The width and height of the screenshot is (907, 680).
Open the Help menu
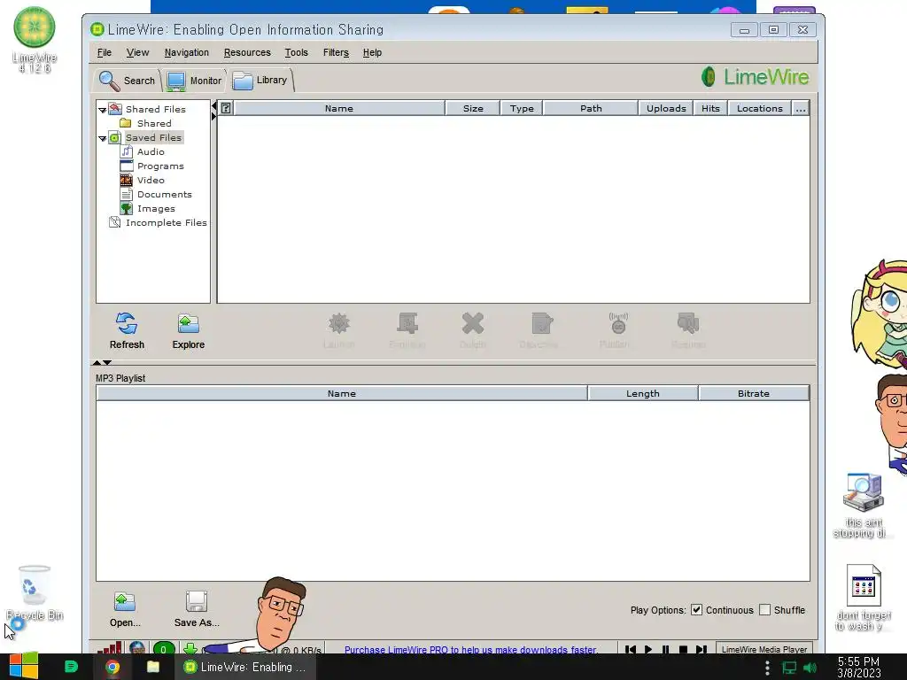click(372, 52)
